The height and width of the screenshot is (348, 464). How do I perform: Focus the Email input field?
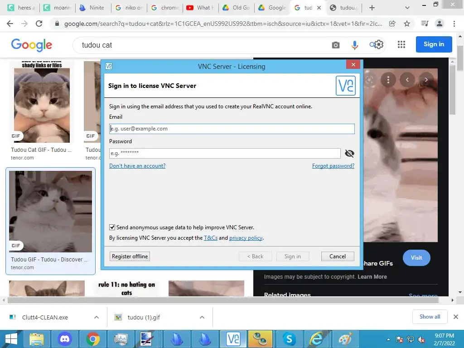click(x=232, y=129)
